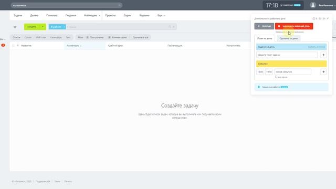
Task: Click the user profile avatar
Action: pos(313,5)
